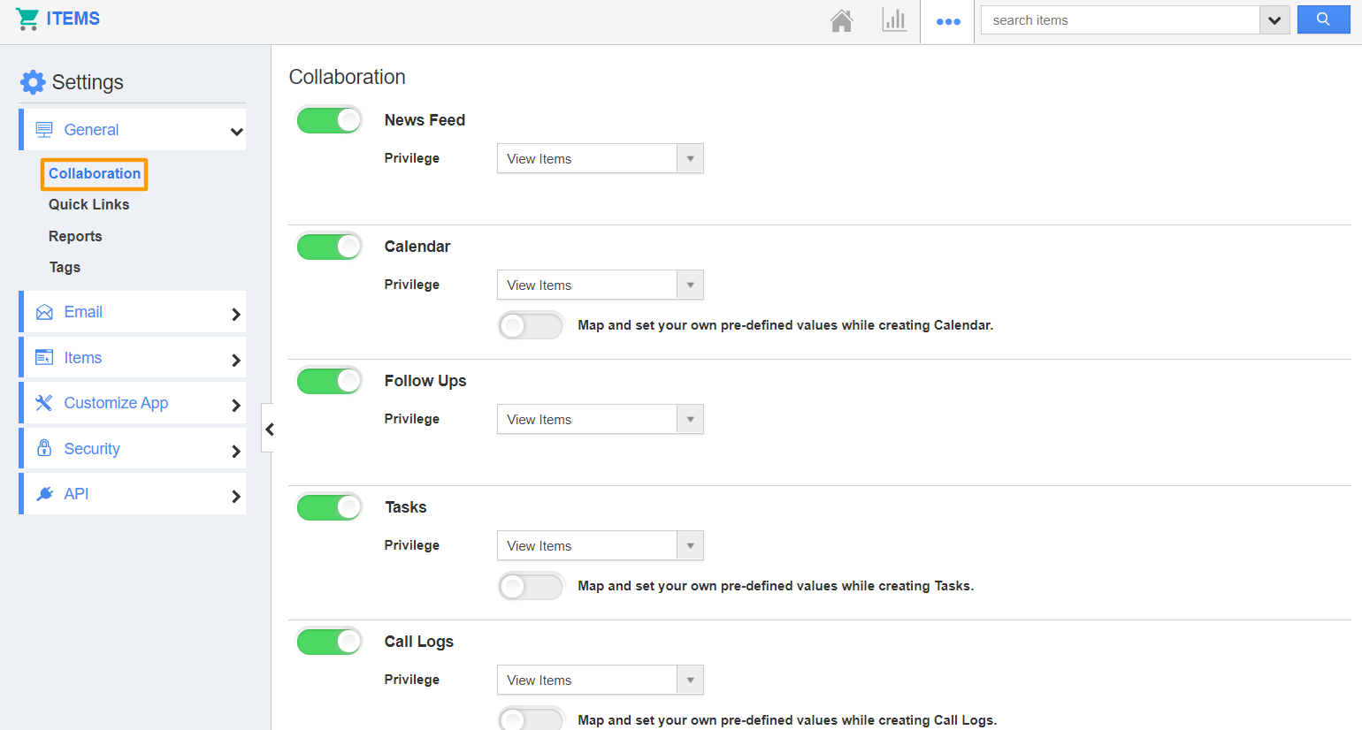
Task: Disable the News Feed toggle
Action: click(x=329, y=120)
